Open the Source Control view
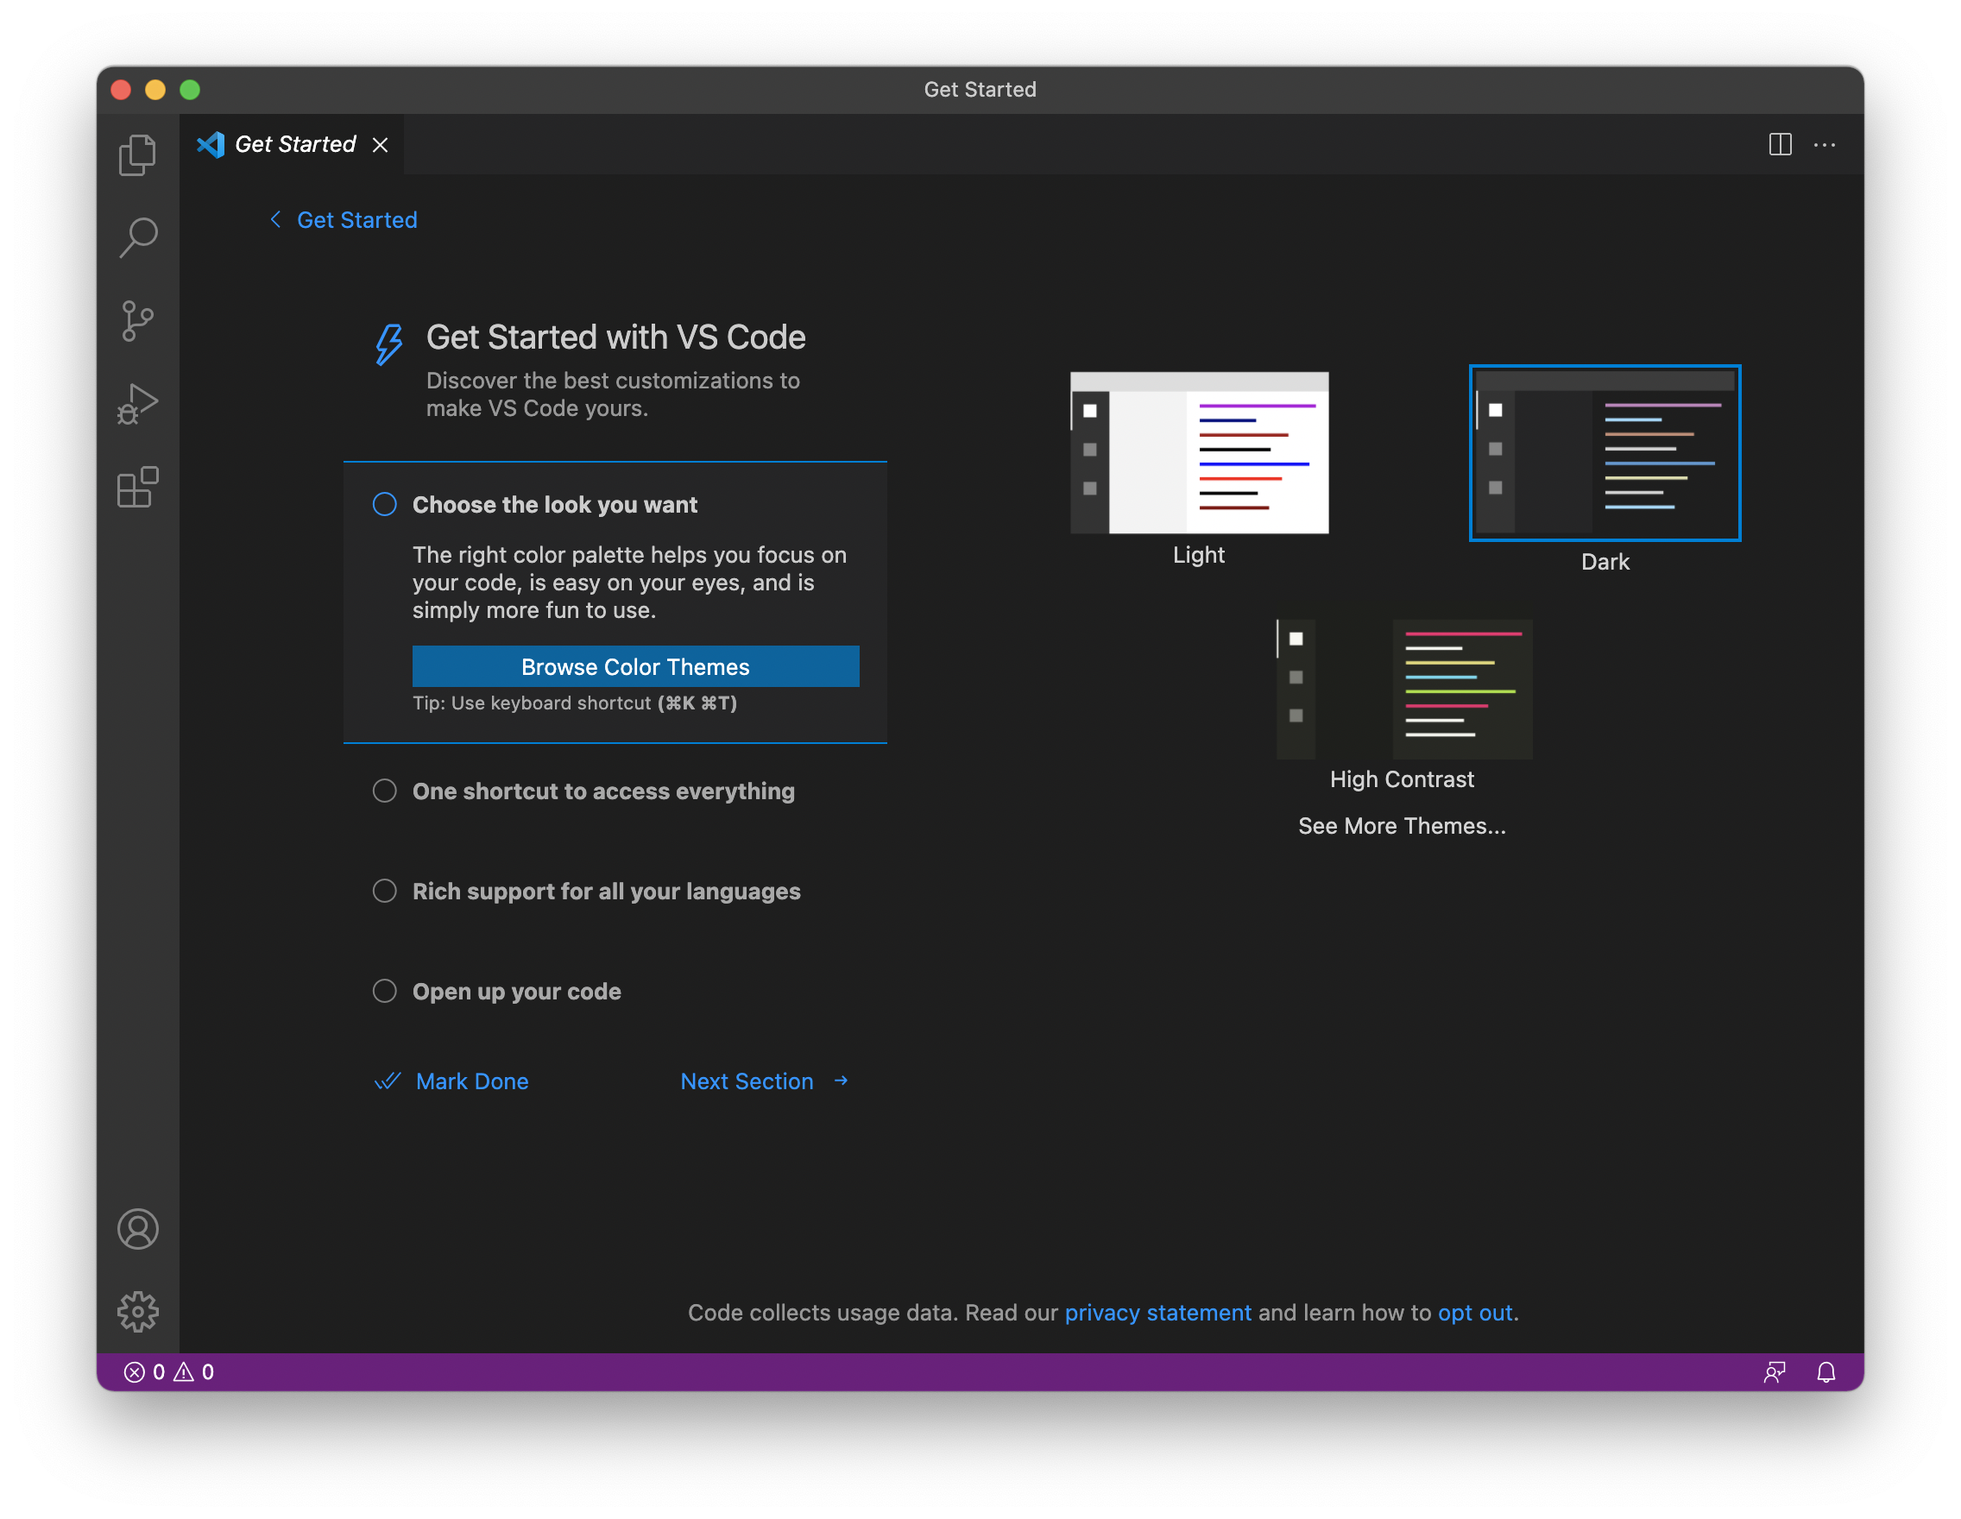The image size is (1961, 1519). [137, 320]
